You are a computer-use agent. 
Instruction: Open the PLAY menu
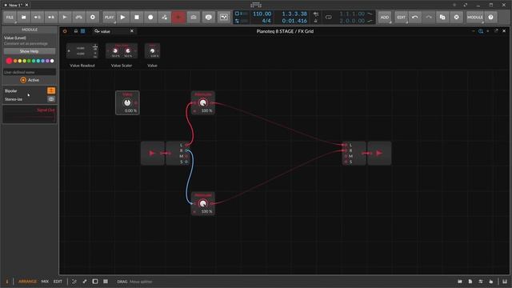click(109, 18)
